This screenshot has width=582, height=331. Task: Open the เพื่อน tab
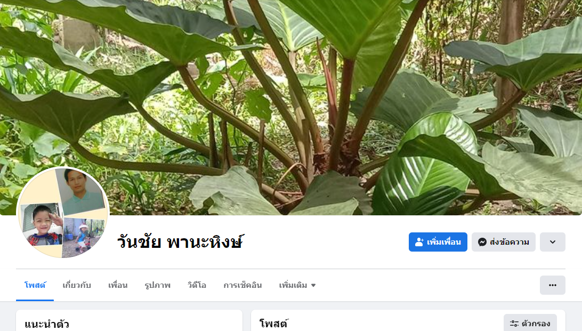[x=118, y=285]
